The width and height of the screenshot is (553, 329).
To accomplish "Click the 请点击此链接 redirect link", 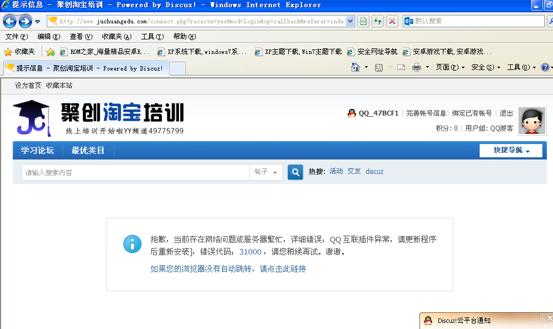I will pyautogui.click(x=283, y=269).
